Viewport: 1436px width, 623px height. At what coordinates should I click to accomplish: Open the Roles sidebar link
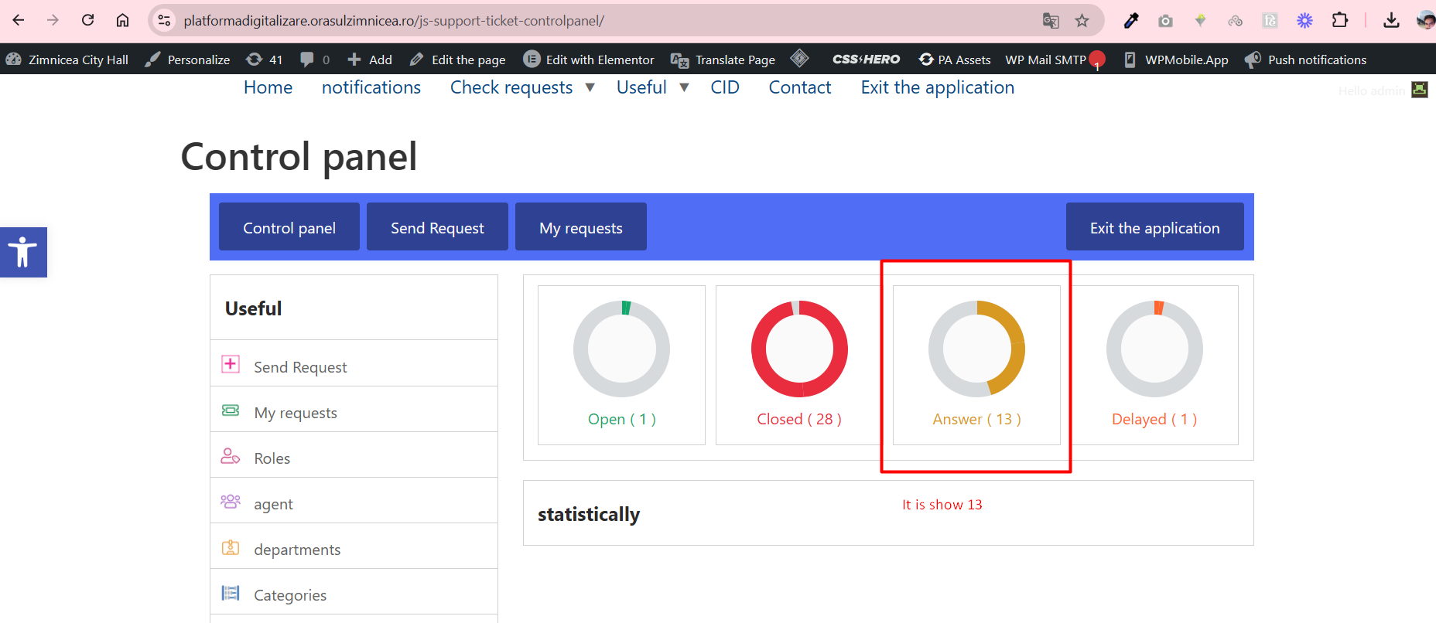click(x=272, y=458)
